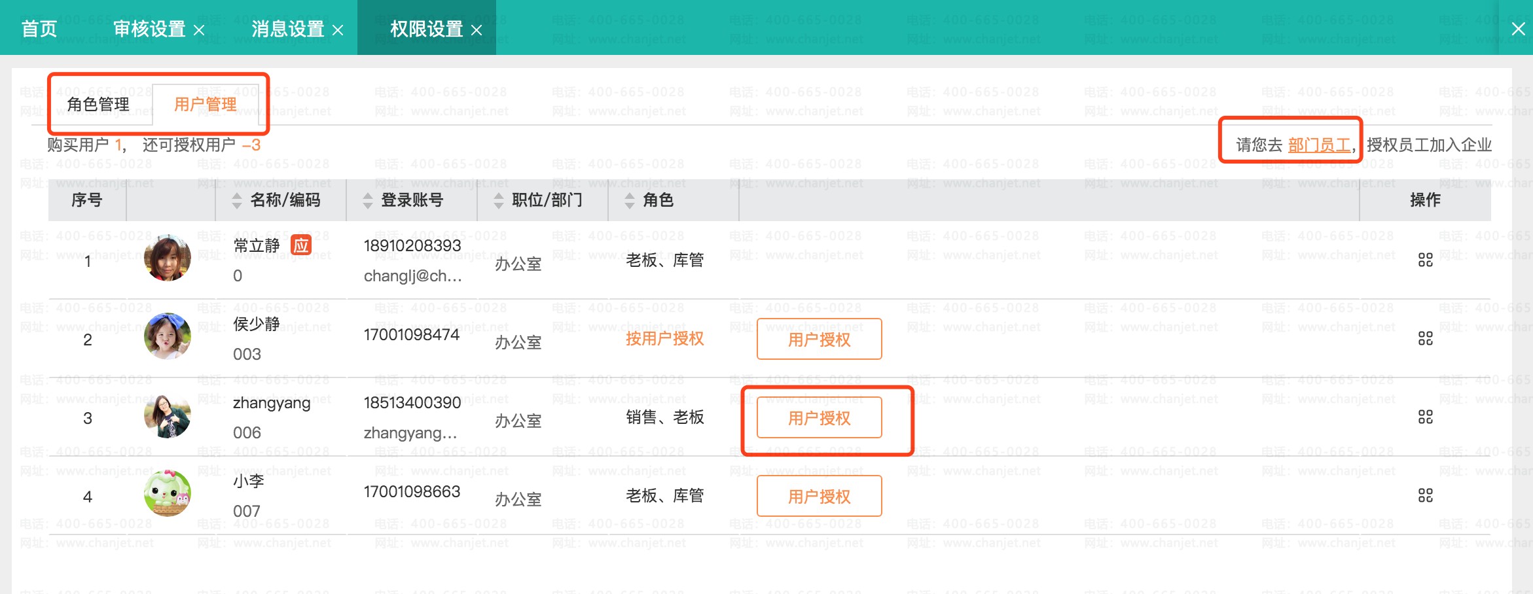Switch to the 审核设置 tab
The width and height of the screenshot is (1533, 594).
[150, 29]
